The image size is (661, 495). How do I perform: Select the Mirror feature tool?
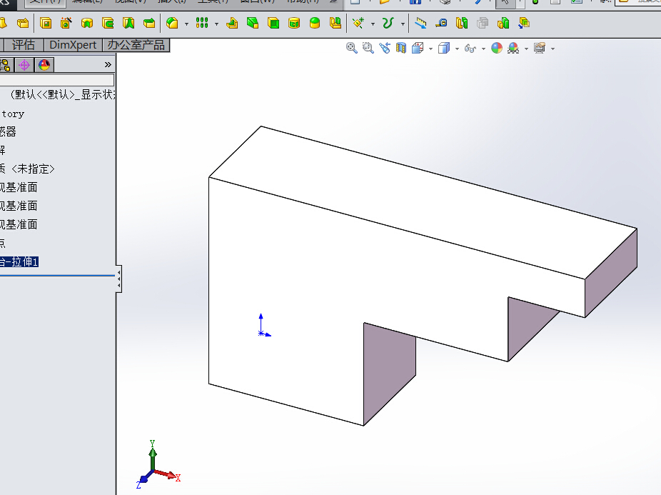(335, 23)
